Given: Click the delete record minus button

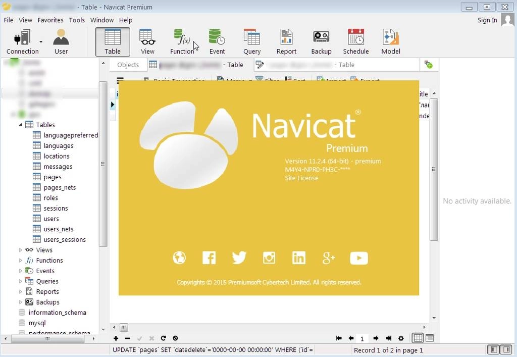Looking at the screenshot, I should [x=128, y=338].
